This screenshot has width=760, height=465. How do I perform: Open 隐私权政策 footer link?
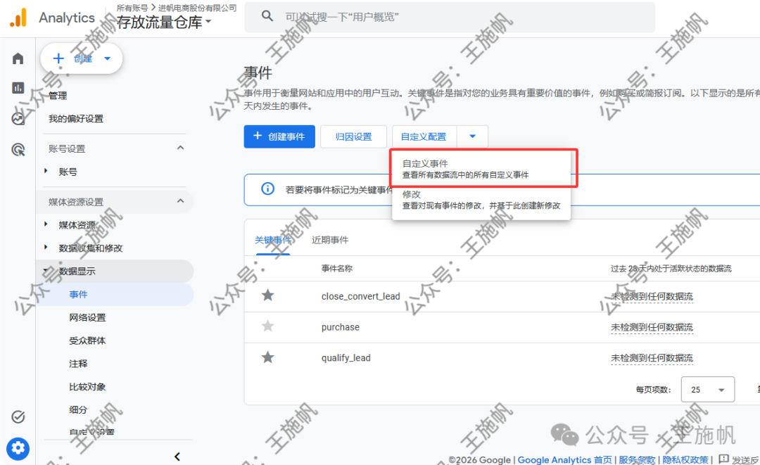coord(685,459)
